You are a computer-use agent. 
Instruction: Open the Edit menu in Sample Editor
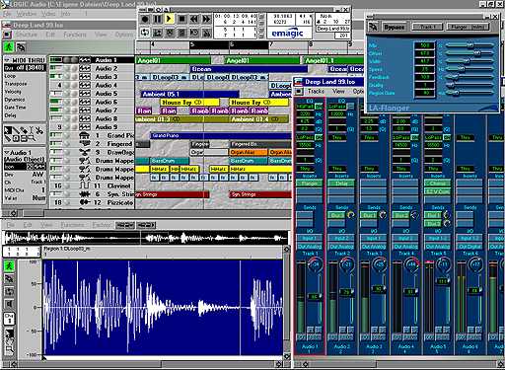[28, 225]
